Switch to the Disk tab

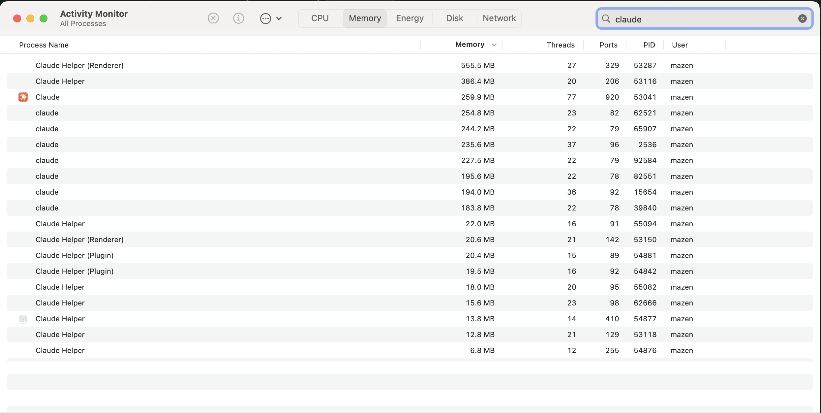pos(455,18)
